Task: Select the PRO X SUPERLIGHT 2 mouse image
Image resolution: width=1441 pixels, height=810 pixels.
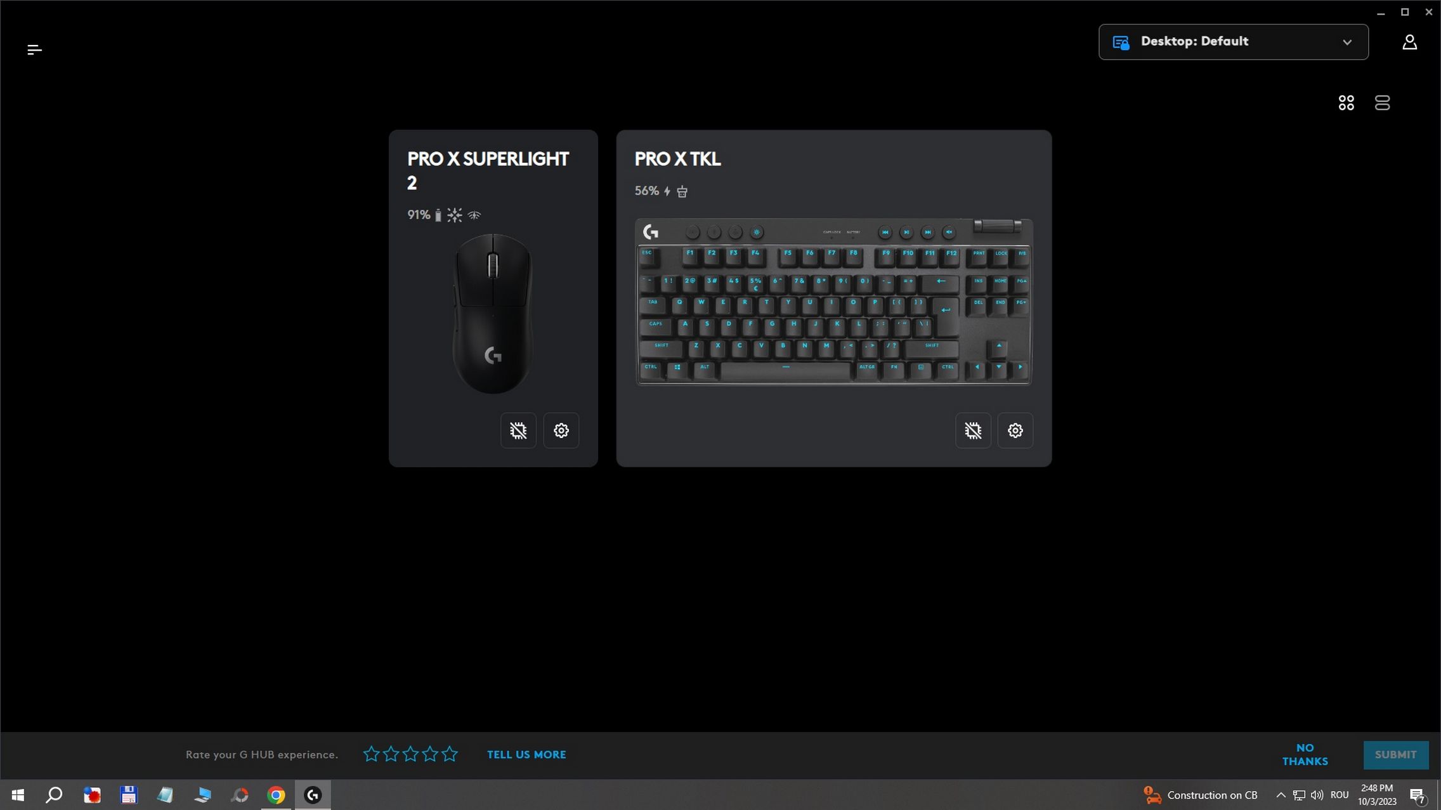Action: tap(493, 313)
